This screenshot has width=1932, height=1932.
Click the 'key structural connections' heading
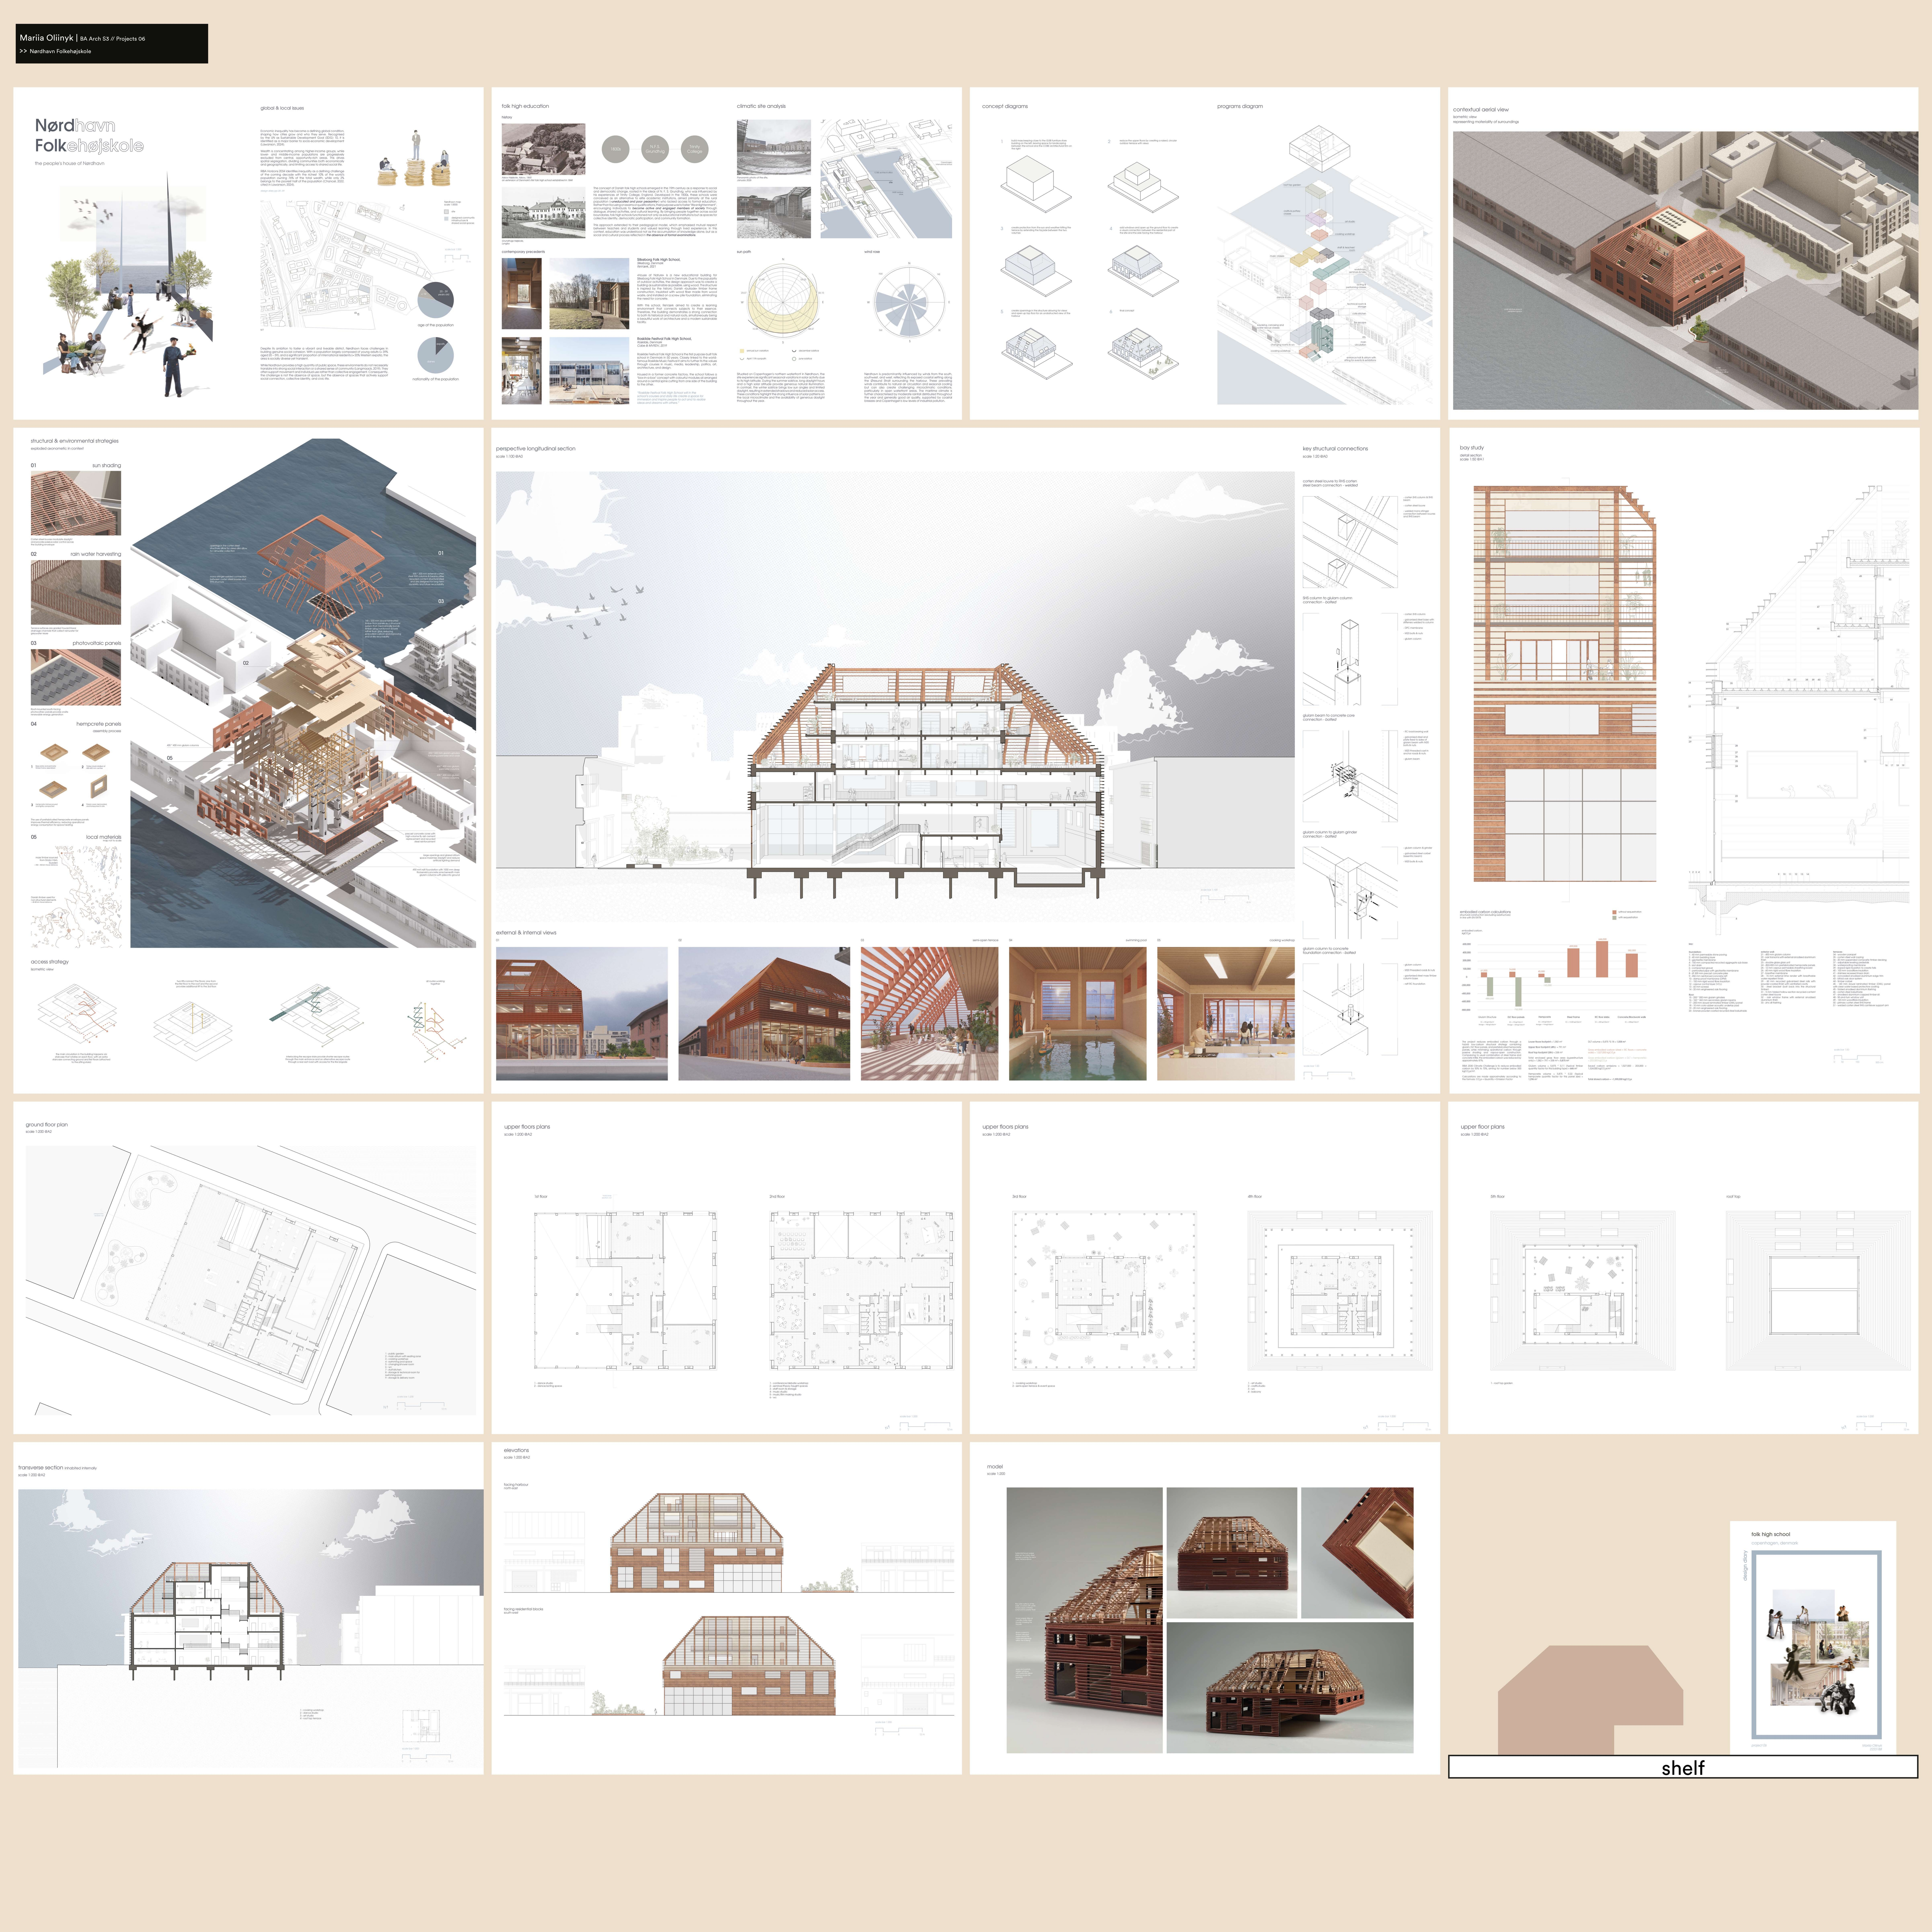coord(1335,449)
